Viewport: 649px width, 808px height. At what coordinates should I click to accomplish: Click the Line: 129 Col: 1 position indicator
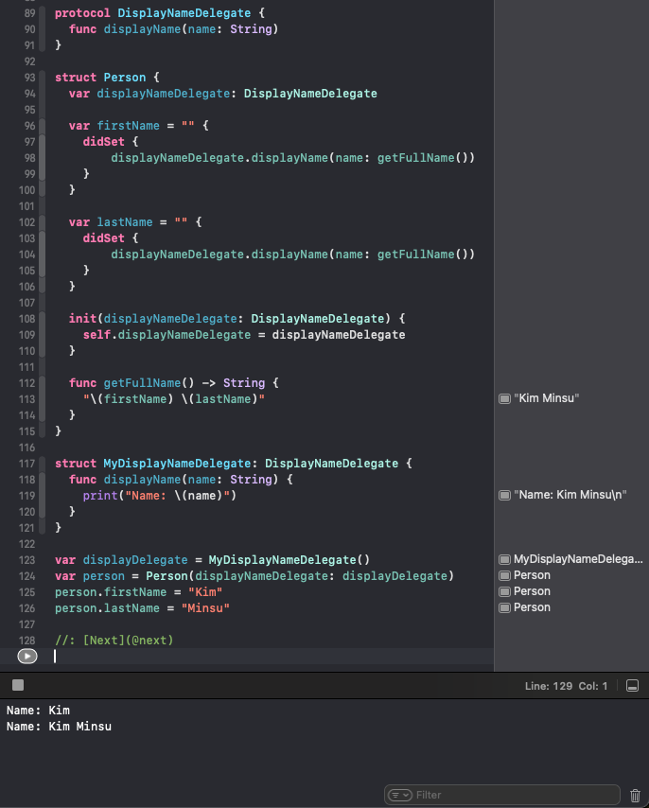(x=566, y=685)
